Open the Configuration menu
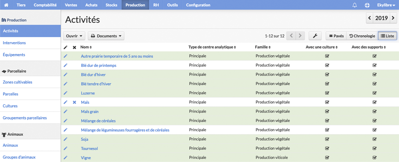399x162 pixels. [198, 5]
